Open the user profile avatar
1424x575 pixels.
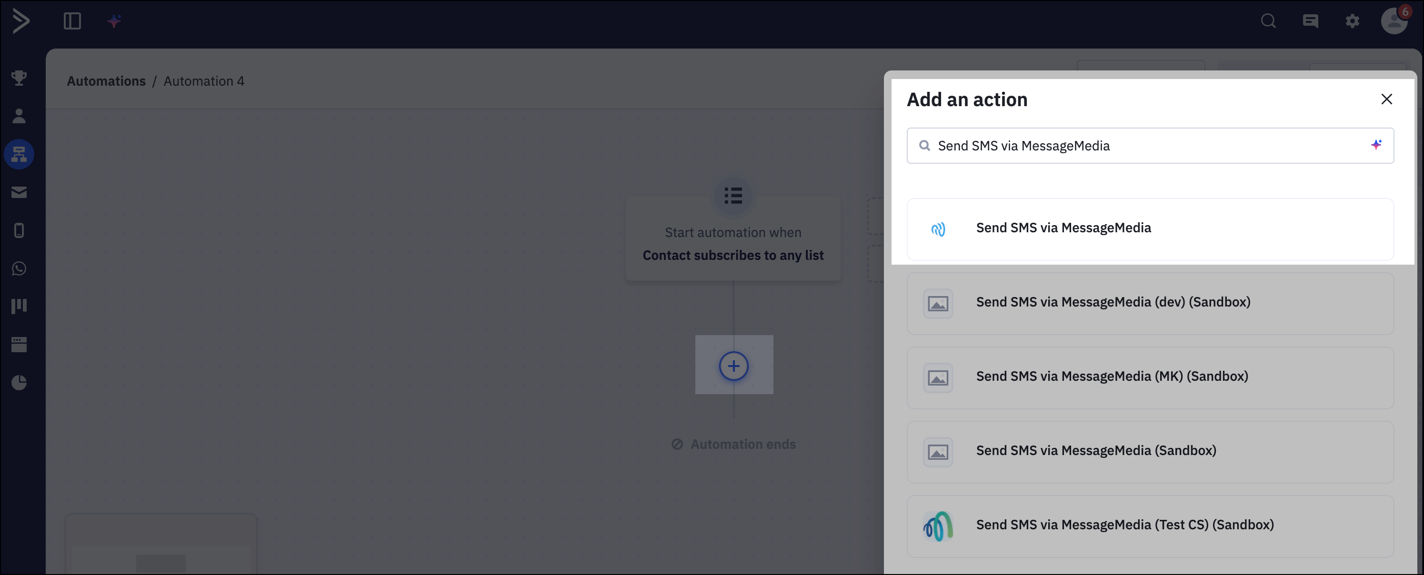(x=1394, y=21)
